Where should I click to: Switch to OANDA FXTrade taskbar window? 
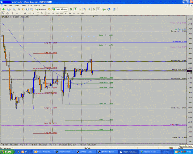point(64,152)
